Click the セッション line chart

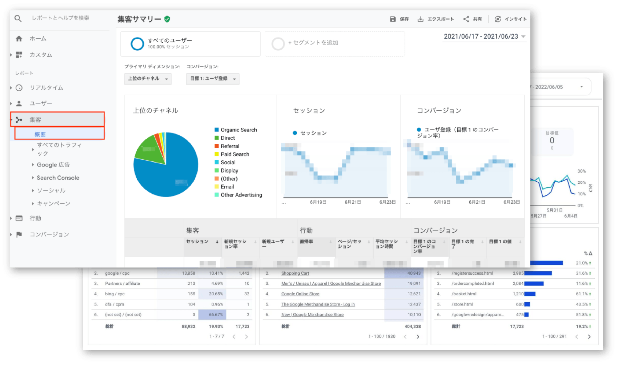336,170
